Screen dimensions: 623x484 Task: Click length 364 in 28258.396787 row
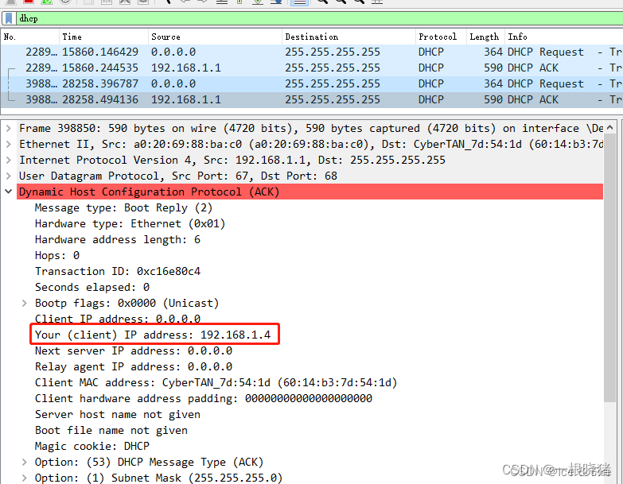(x=493, y=83)
